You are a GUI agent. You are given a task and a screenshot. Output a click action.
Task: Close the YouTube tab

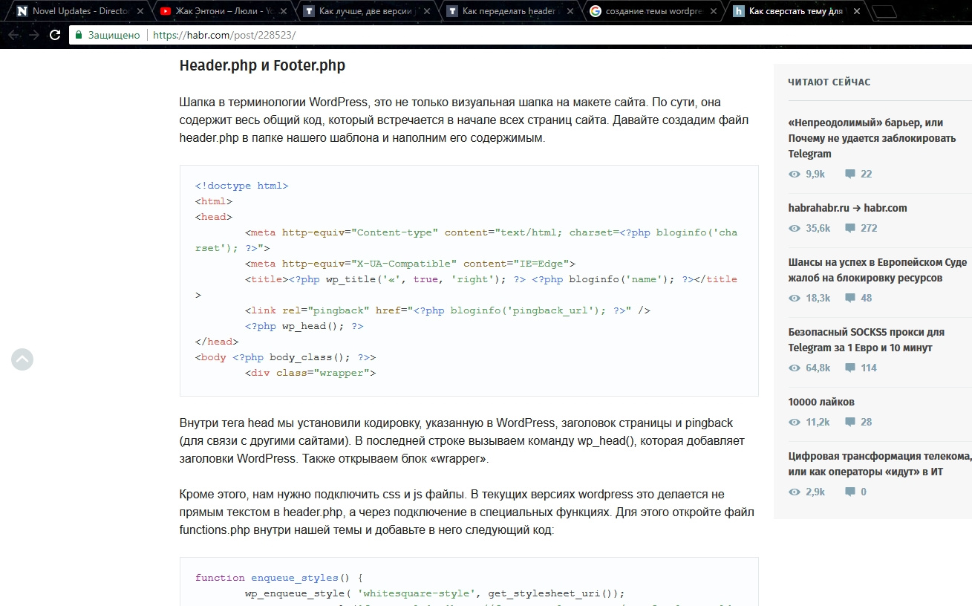pyautogui.click(x=284, y=11)
